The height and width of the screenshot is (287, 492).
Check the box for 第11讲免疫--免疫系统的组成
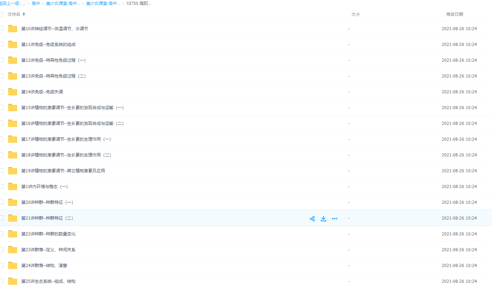tap(1, 44)
